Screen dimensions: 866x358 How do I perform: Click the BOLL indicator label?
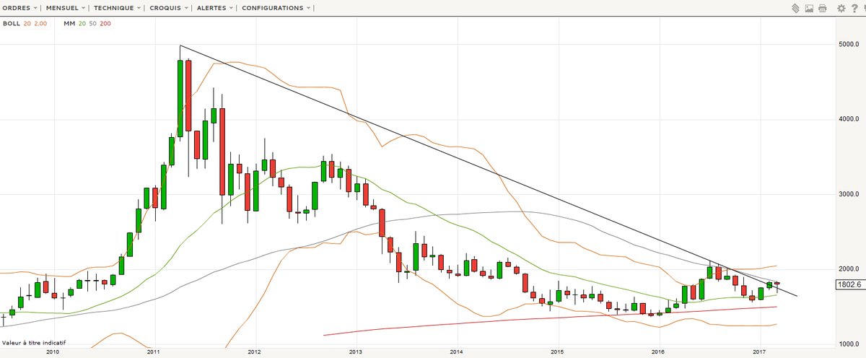click(x=10, y=24)
